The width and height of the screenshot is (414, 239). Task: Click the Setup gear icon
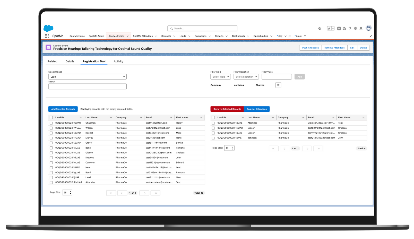coord(355,28)
